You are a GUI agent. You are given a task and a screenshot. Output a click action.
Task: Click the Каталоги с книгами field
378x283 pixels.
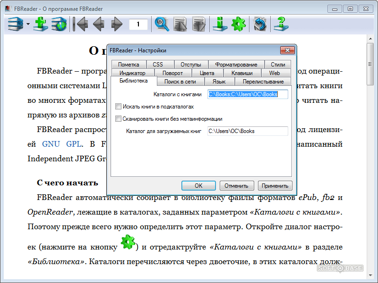(248, 94)
